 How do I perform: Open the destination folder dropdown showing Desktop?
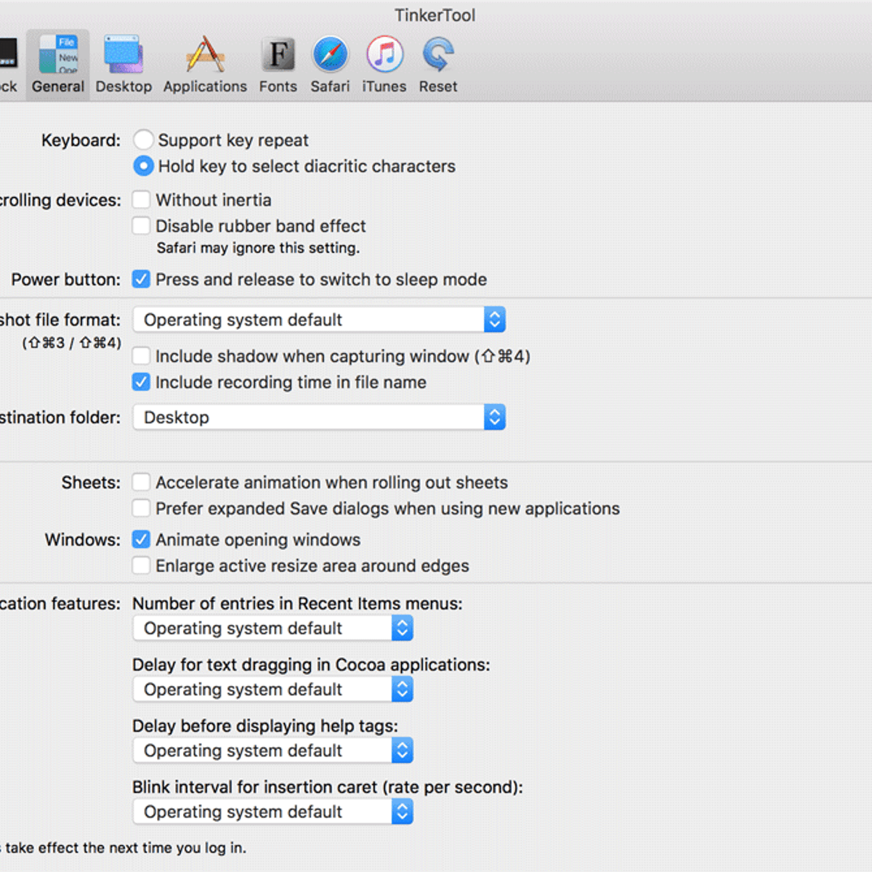pos(319,417)
